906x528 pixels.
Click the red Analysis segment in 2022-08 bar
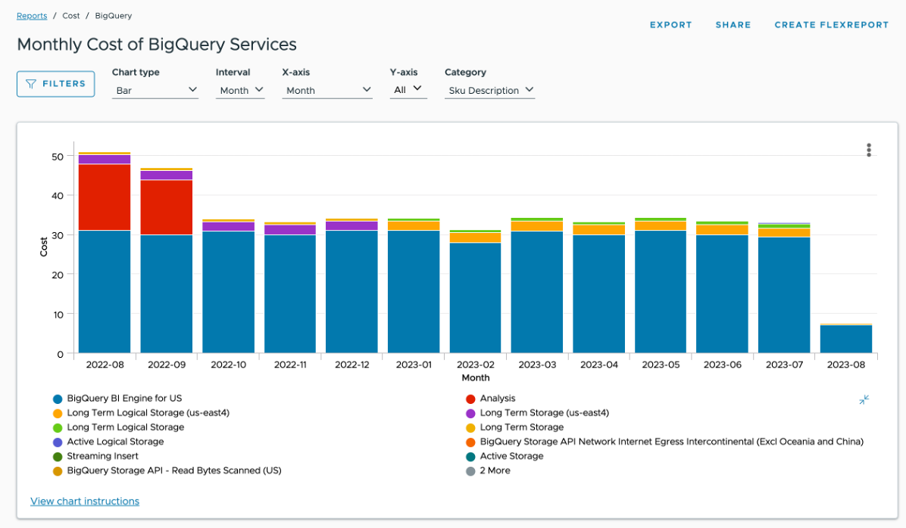tap(105, 197)
